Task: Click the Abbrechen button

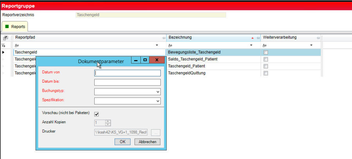Action: 147,142
